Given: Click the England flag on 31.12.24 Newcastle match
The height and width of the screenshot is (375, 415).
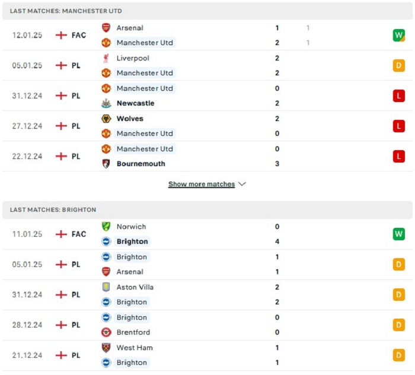Looking at the screenshot, I should (61, 96).
